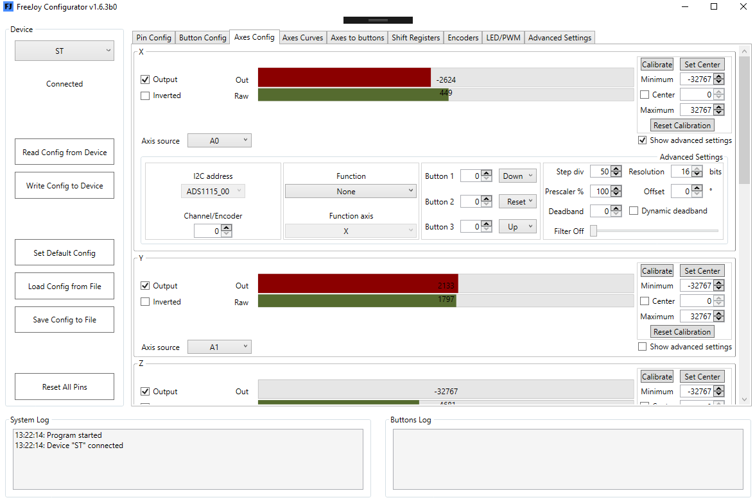Check Show advanced settings for Y axis

[642, 347]
